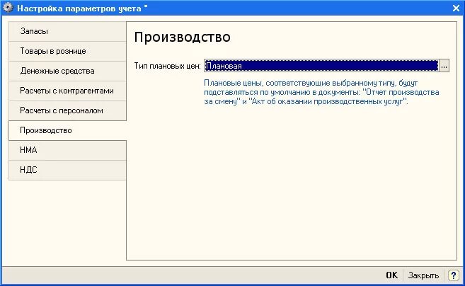Open the НМА tab
The width and height of the screenshot is (465, 286).
(67, 150)
